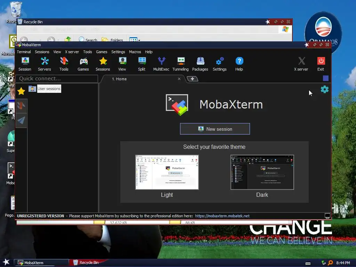Screen dimensions: 356x267
Task: Open the Games menu in menu bar
Action: pyautogui.click(x=102, y=52)
